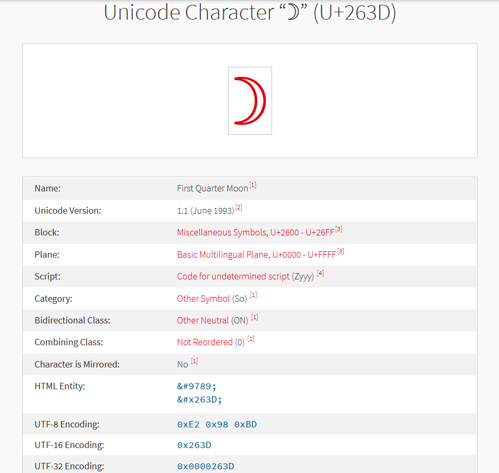Click footnote [1] next to Mirrored No
Screen dimensions: 499x473
click(x=195, y=361)
